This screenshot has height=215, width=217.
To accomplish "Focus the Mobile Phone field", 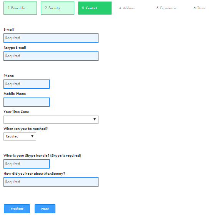I will (x=27, y=102).
